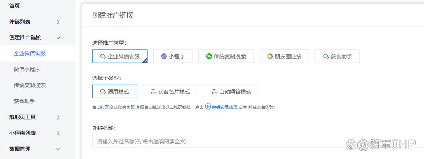Expand the 小程序列表 chevron

click(58, 133)
